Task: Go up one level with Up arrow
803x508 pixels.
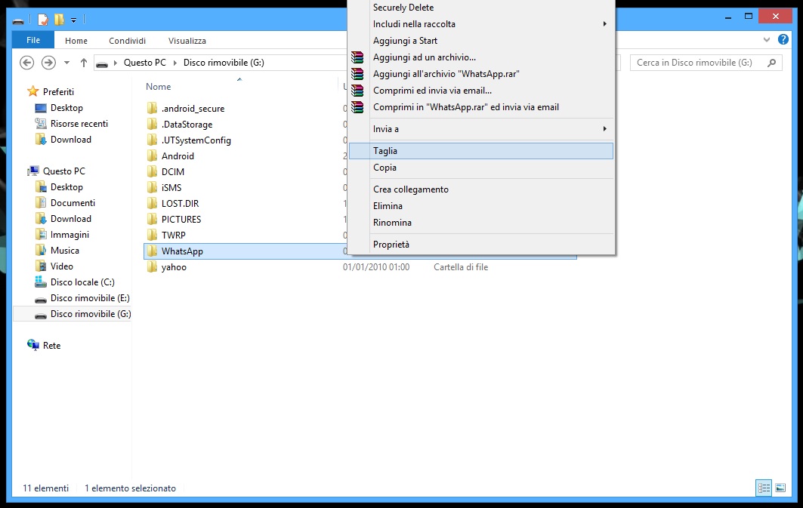Action: pyautogui.click(x=83, y=63)
